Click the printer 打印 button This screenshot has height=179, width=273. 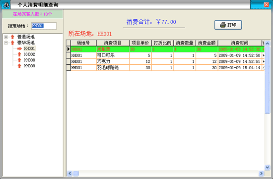[228, 25]
